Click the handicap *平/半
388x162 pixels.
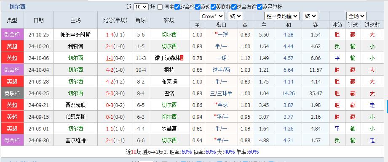[x=221, y=117]
